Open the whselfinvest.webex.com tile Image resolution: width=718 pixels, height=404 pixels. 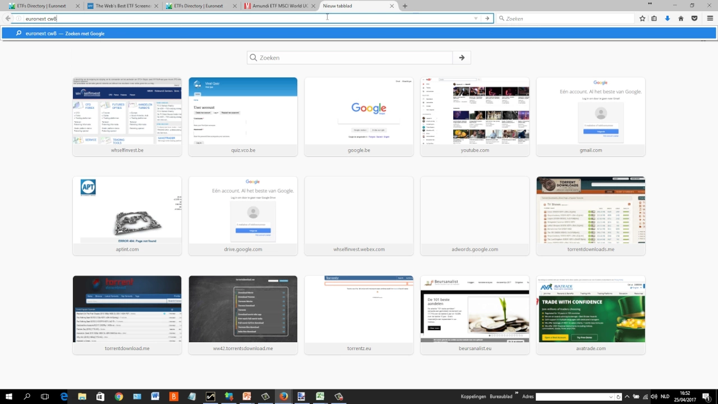click(x=359, y=216)
